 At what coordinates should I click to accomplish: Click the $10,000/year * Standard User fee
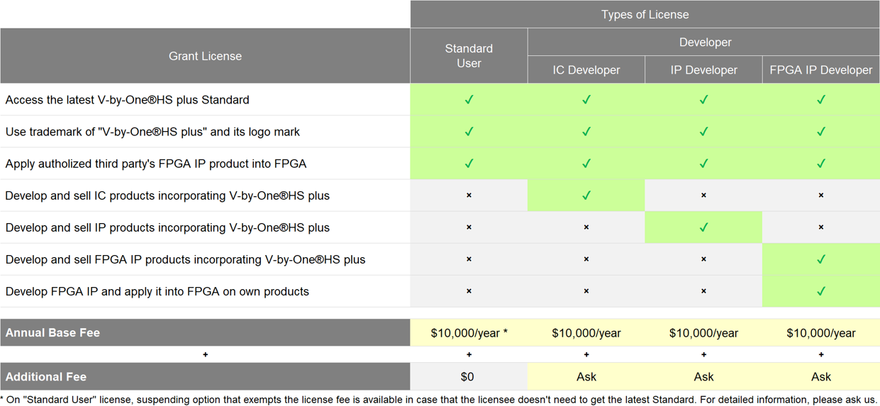[x=469, y=333]
